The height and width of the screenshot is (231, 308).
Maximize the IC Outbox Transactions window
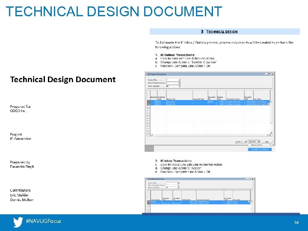269,74
